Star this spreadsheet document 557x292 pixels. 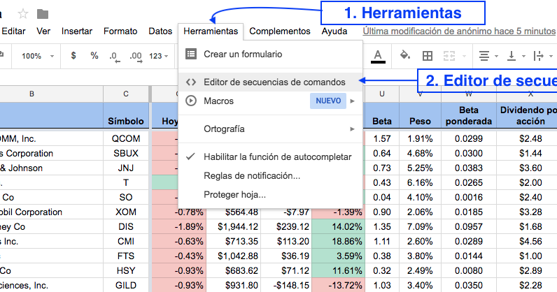(23, 14)
